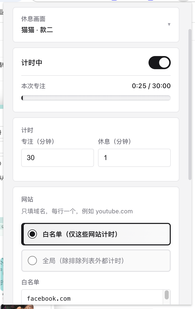Click the 白名单(仅这些网站计时) option label
This screenshot has width=195, height=309.
tap(80, 234)
